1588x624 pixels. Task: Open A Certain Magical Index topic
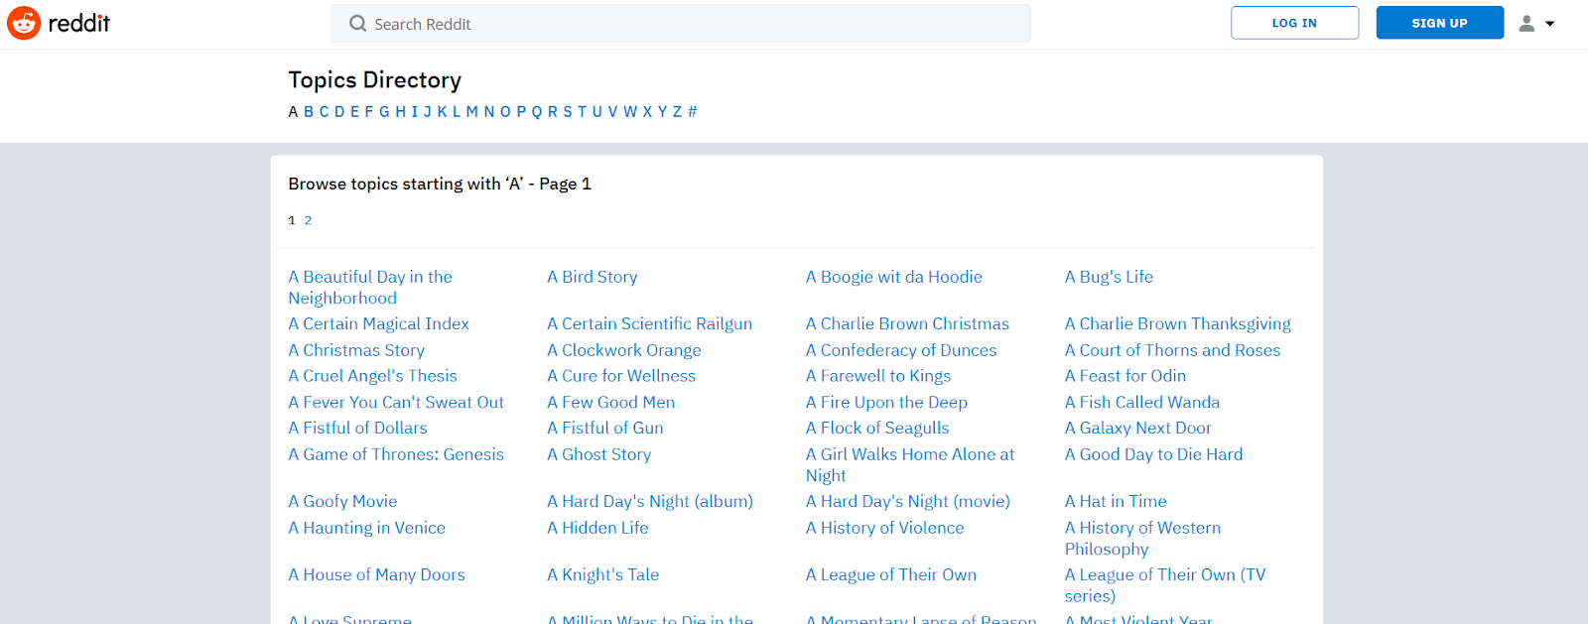[378, 323]
